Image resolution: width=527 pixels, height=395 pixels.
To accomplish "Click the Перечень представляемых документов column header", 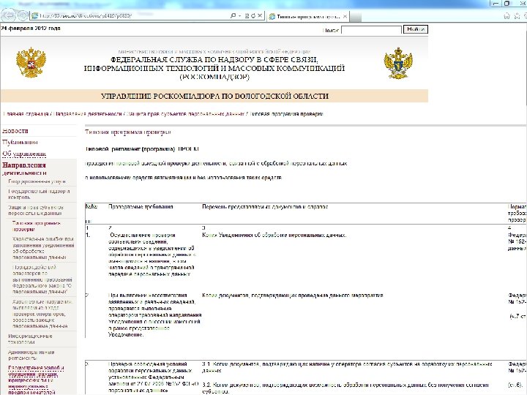I will tap(265, 207).
